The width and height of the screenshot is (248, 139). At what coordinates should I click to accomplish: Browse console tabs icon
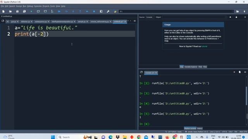[x=141, y=72]
